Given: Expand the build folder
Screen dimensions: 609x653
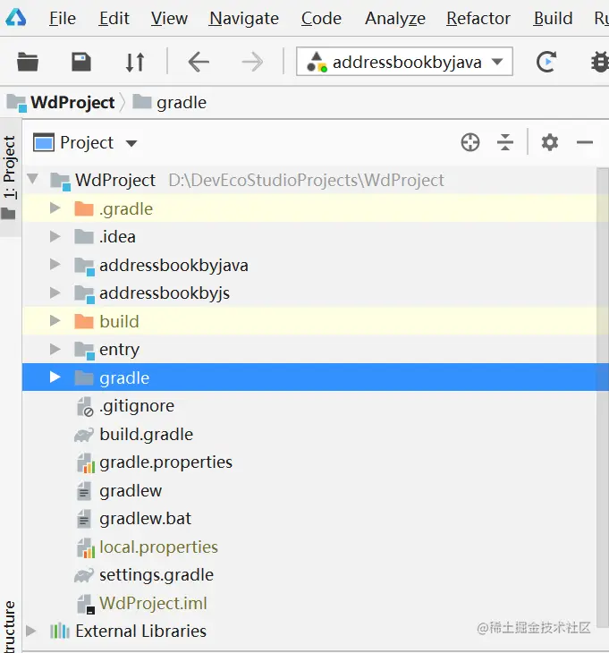Looking at the screenshot, I should coord(55,320).
